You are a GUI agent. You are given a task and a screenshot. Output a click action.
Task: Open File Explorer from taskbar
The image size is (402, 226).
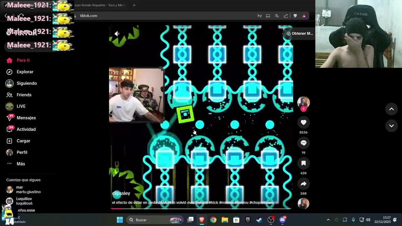point(225,220)
